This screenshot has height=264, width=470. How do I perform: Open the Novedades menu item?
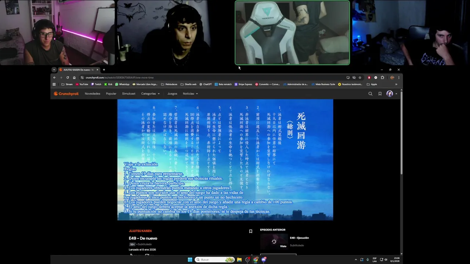[x=93, y=94]
